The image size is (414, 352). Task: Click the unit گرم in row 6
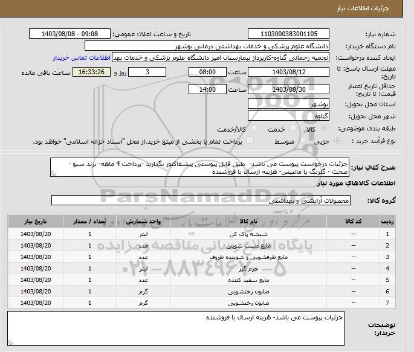pyautogui.click(x=143, y=292)
